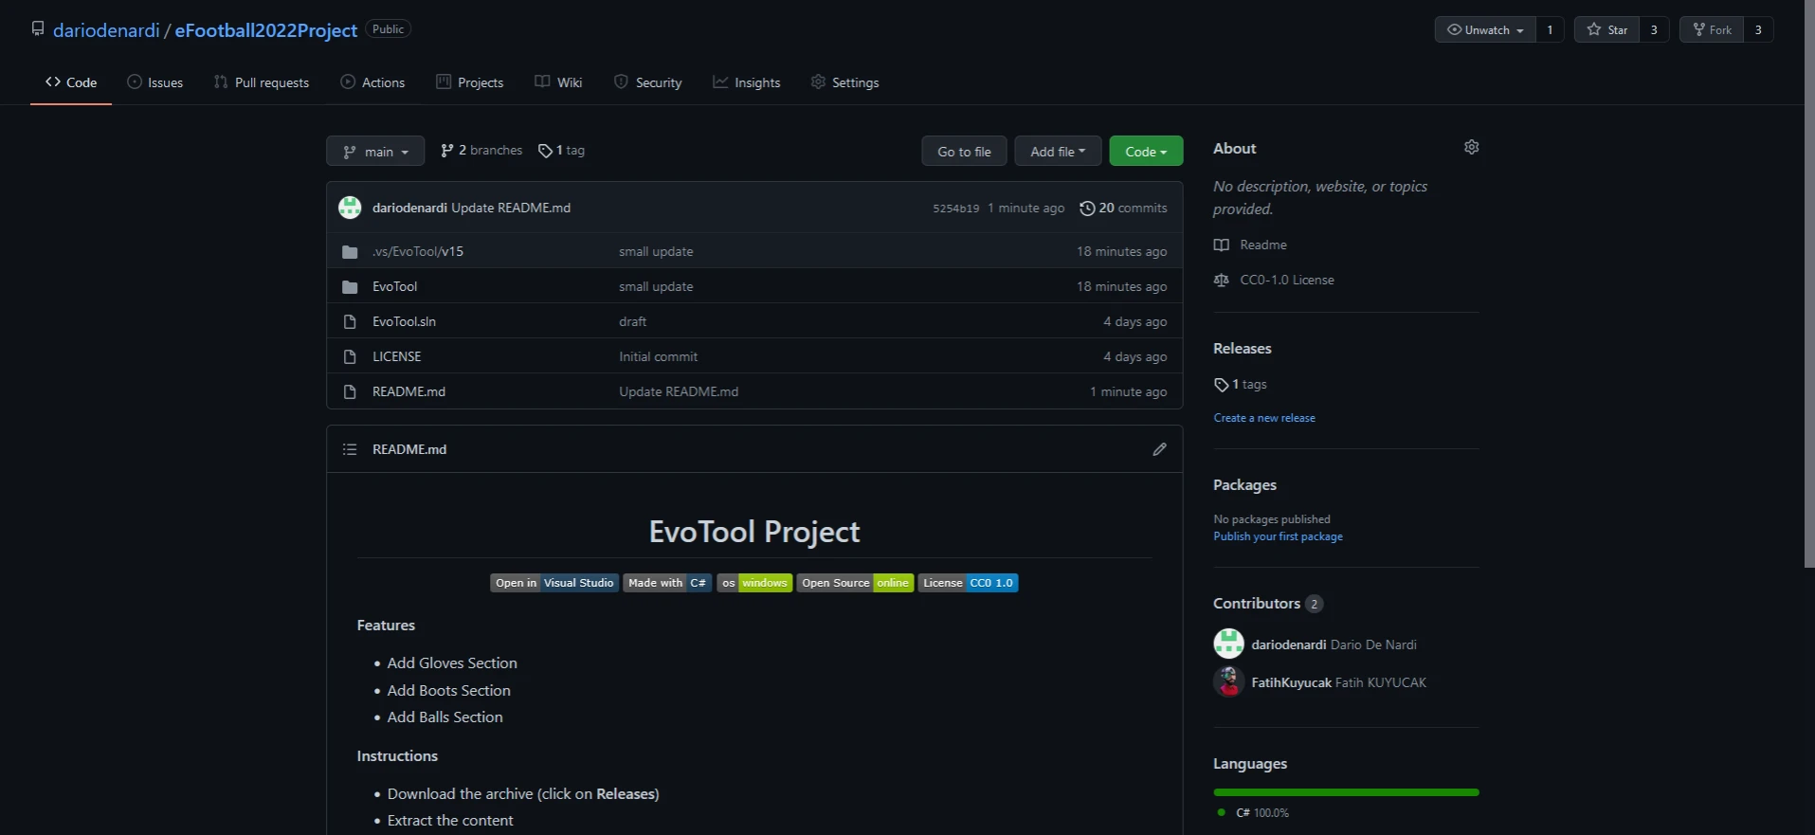Click the file icon for EvoTool.sln
Viewport: 1815px width, 835px height.
(350, 322)
